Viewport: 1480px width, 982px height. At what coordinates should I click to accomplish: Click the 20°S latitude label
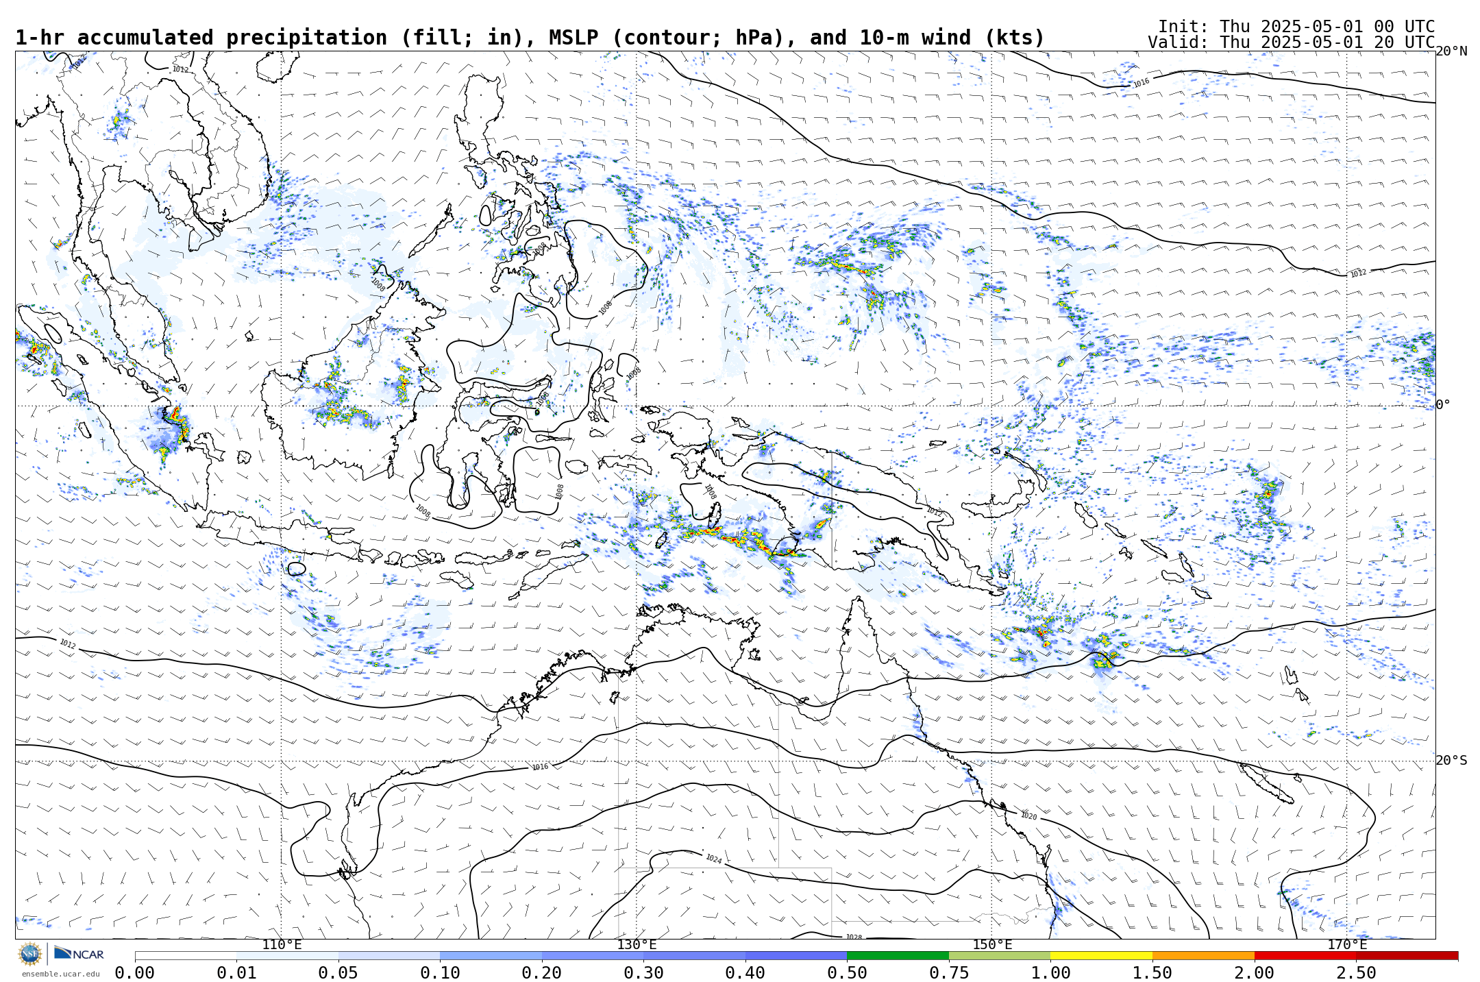[x=1451, y=761]
